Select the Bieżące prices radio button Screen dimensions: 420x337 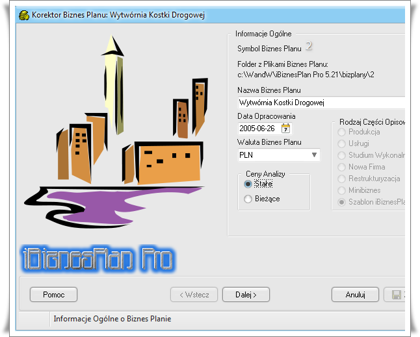248,199
